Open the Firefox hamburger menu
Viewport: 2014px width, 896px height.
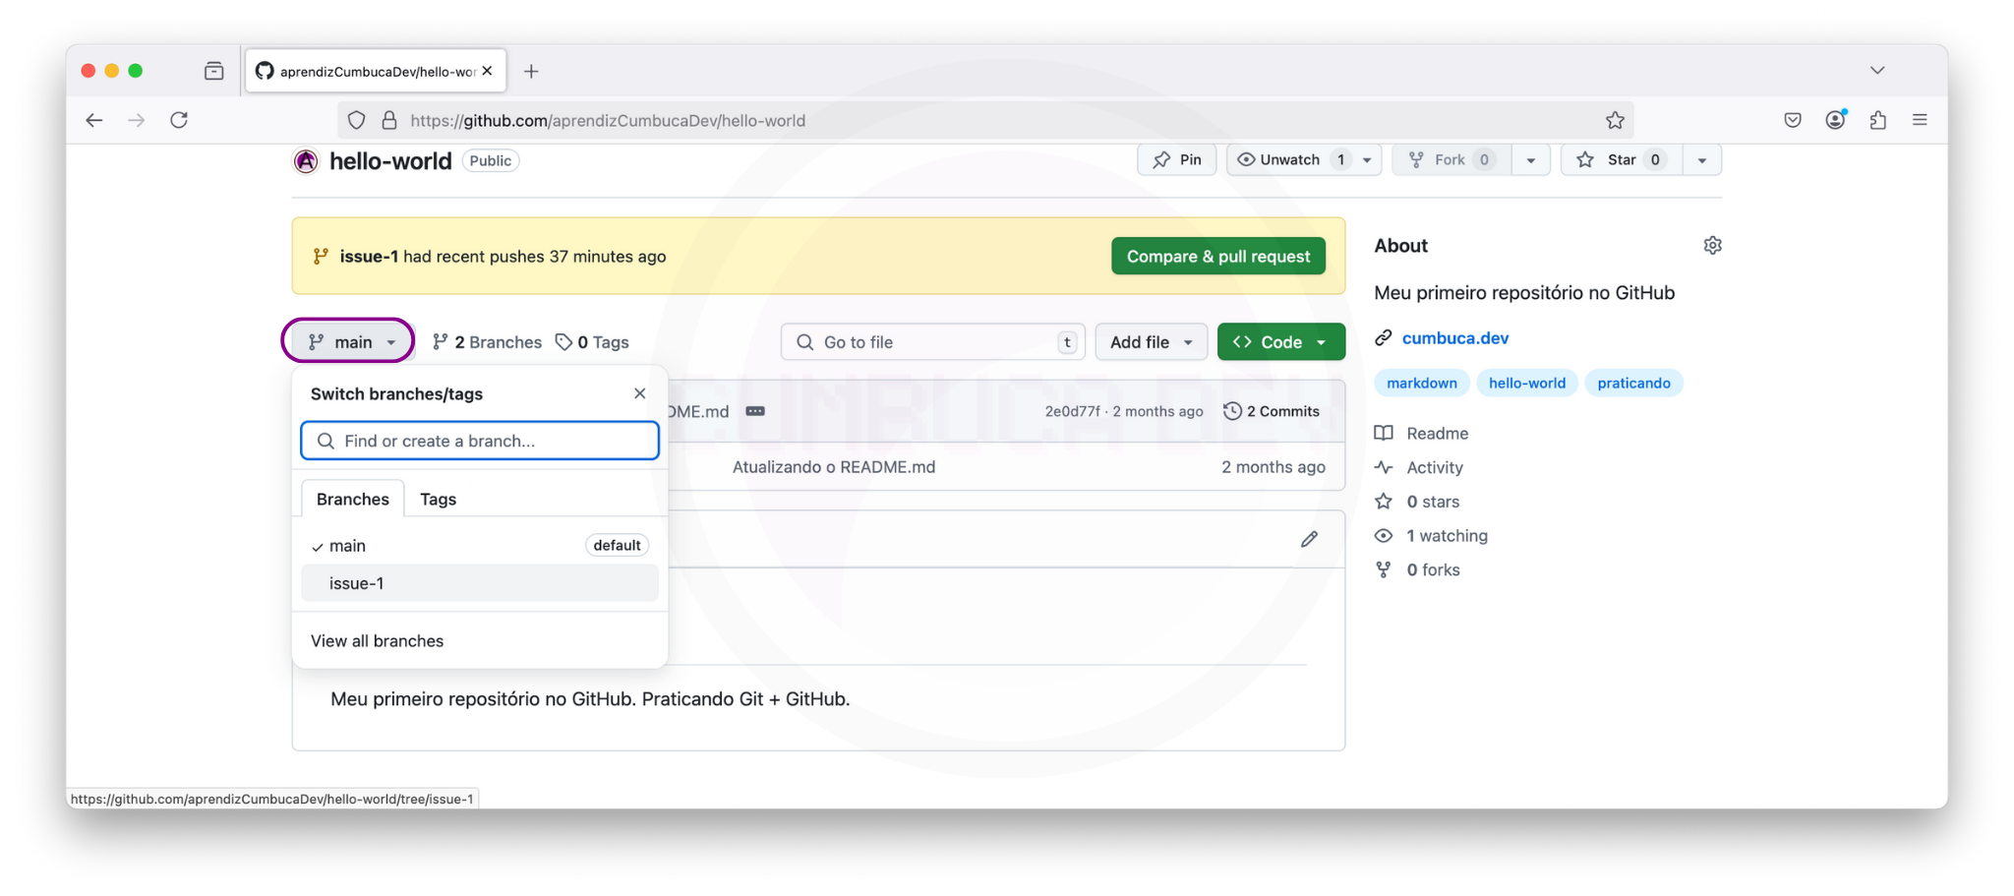tap(1919, 120)
